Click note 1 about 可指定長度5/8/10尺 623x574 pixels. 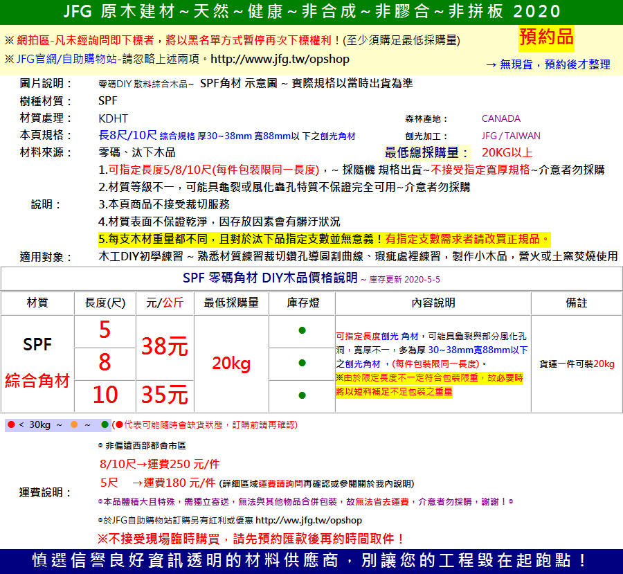coord(352,170)
